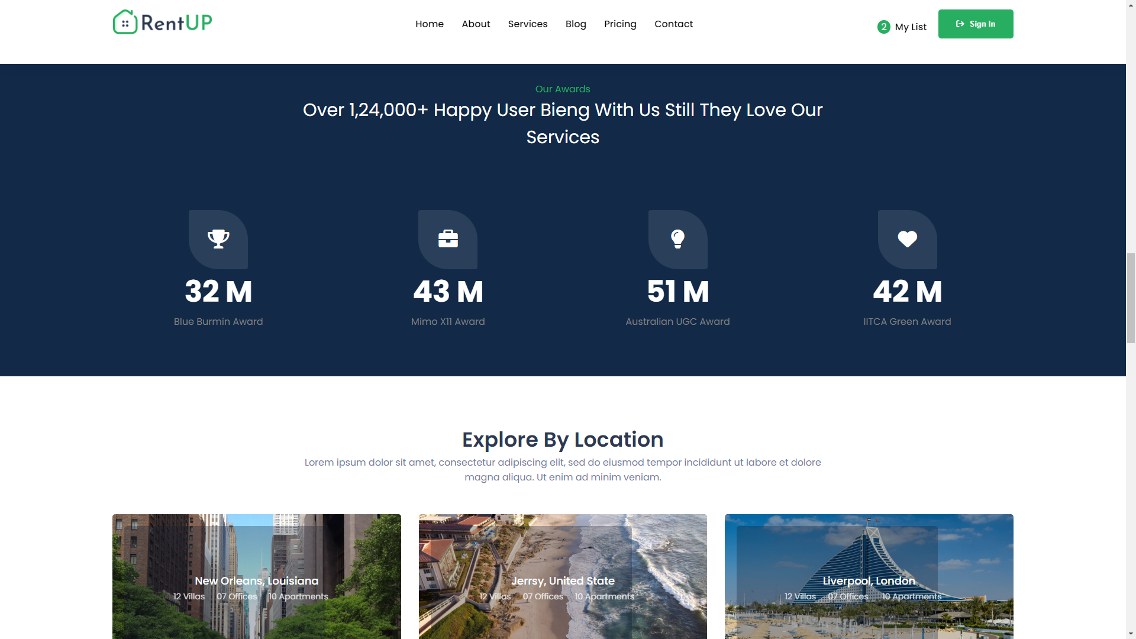Image resolution: width=1136 pixels, height=639 pixels.
Task: Click the trophy award icon
Action: point(218,239)
